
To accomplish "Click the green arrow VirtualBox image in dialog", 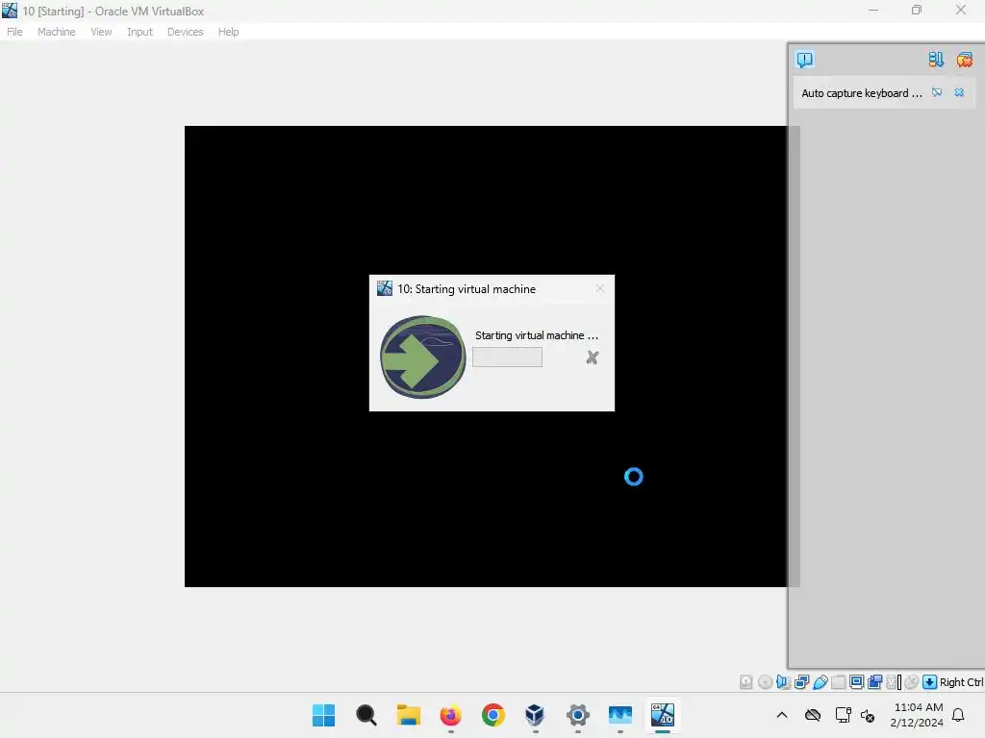I will point(423,357).
